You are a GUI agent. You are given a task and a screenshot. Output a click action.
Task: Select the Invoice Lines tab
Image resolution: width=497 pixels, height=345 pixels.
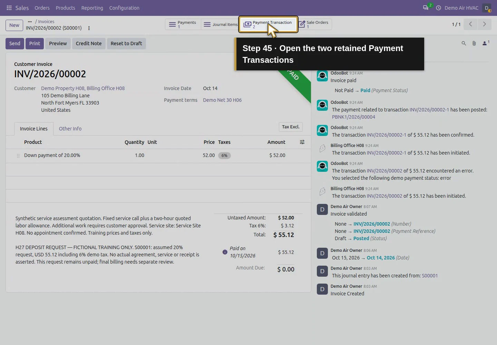(x=34, y=129)
